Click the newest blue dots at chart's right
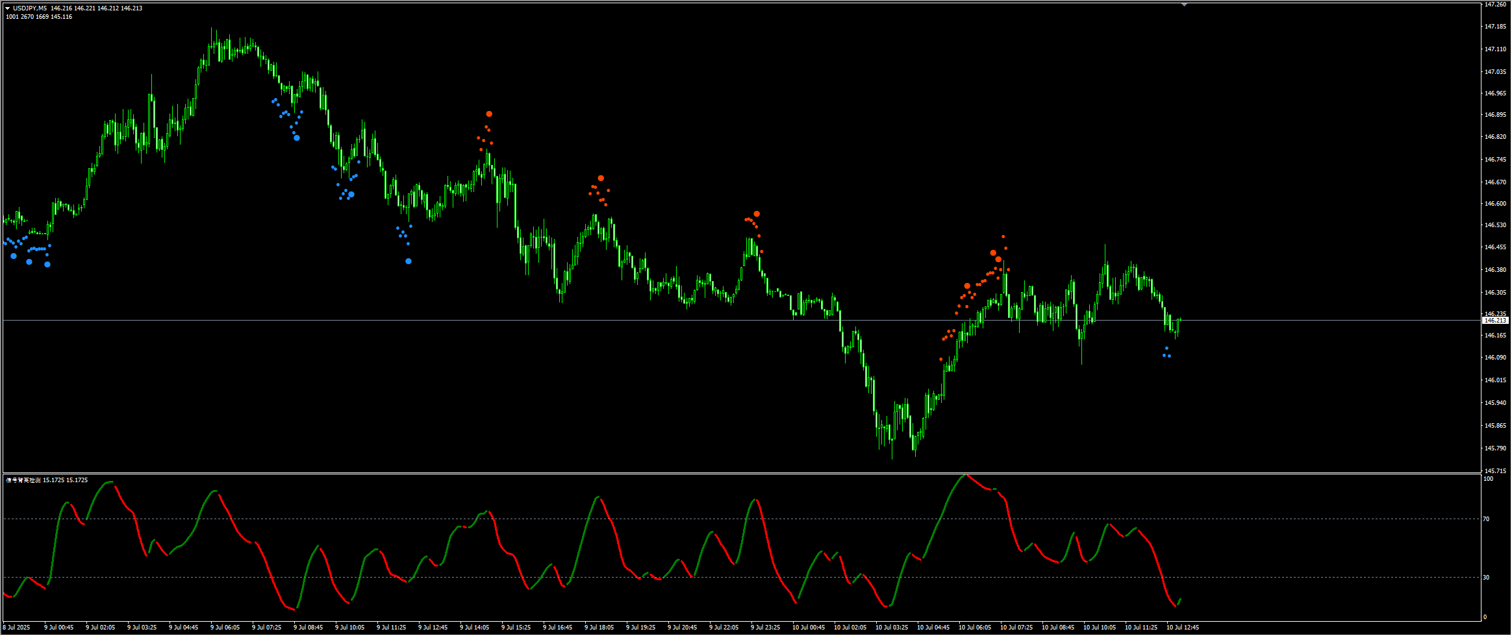This screenshot has height=636, width=1512. [x=1166, y=354]
